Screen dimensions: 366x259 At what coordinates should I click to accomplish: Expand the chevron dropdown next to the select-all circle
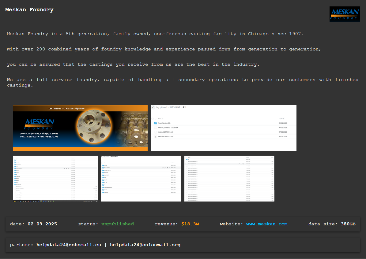coord(155,119)
